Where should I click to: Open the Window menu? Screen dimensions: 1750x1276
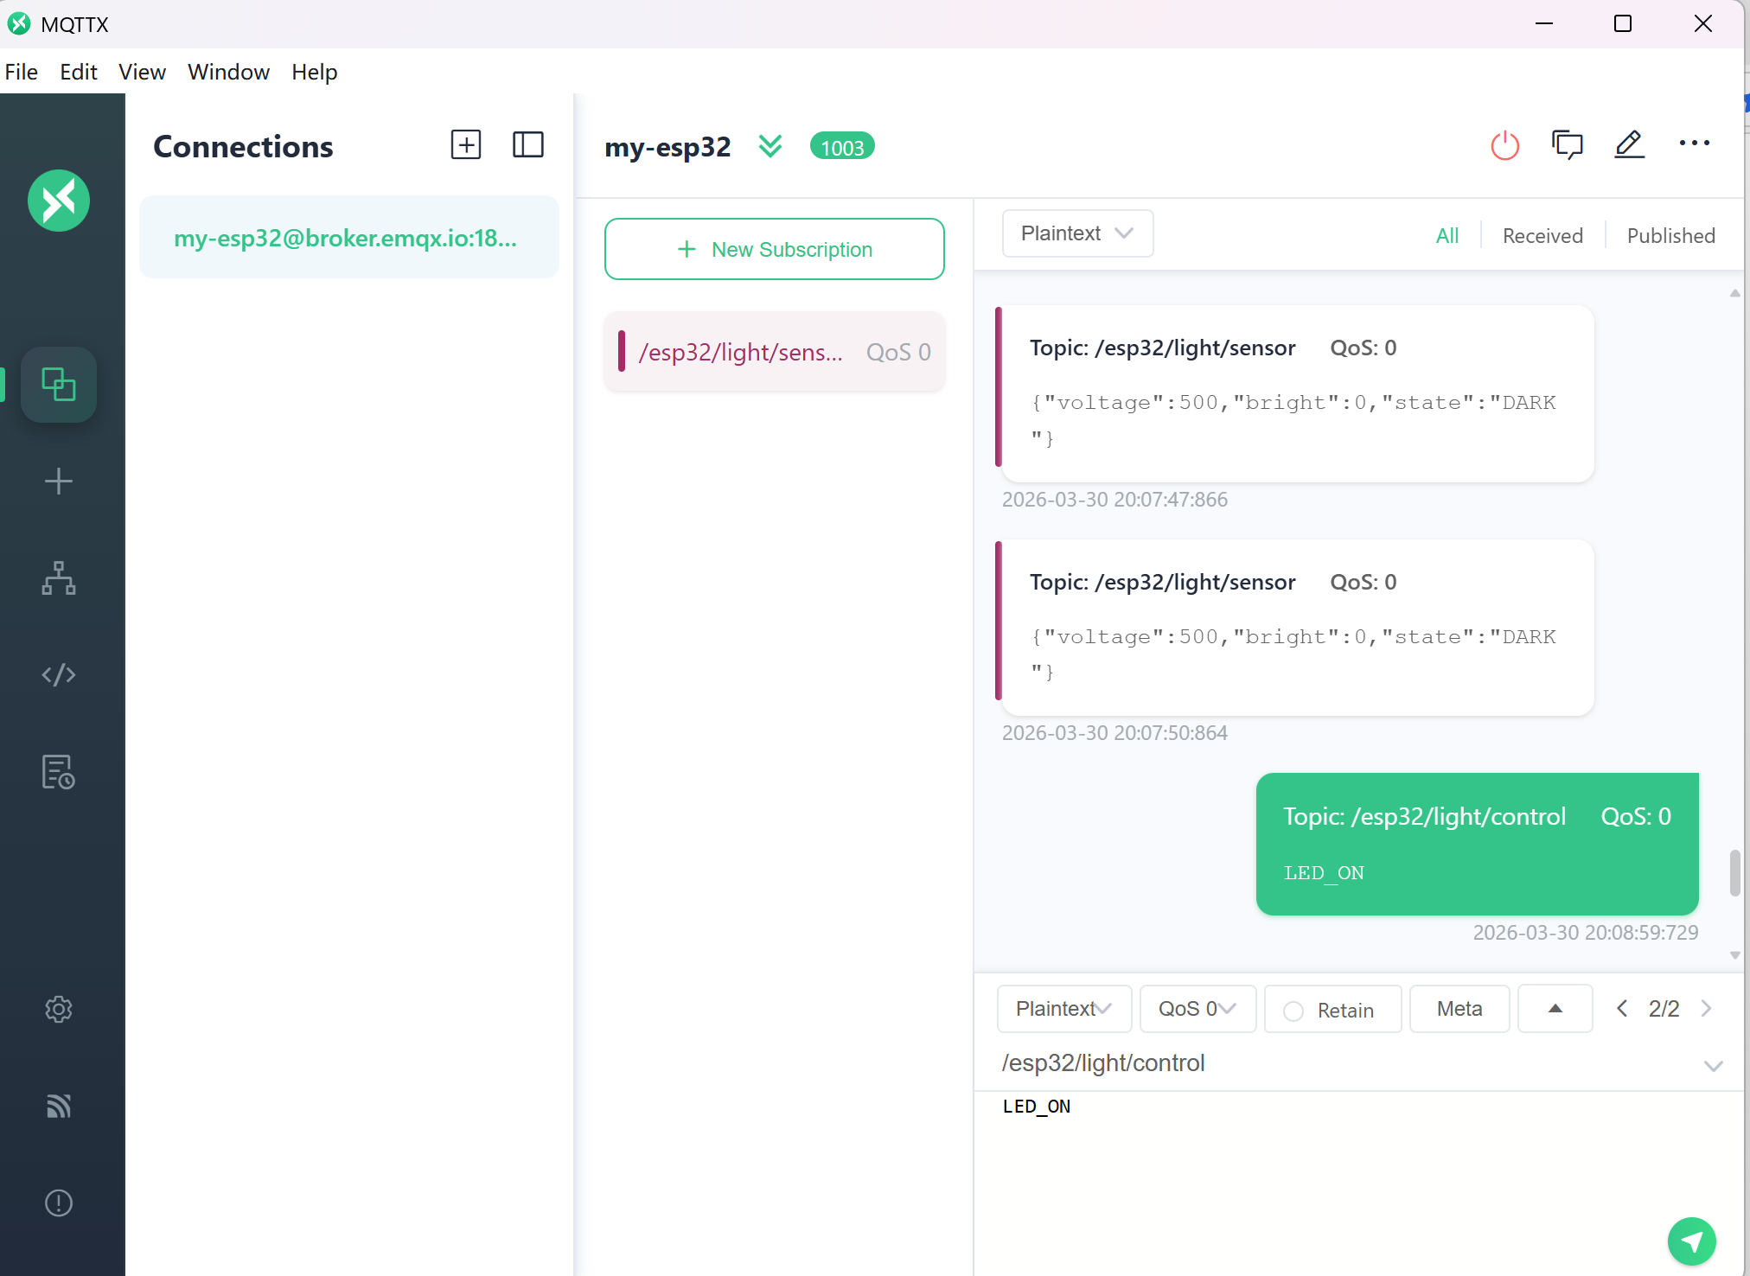point(228,72)
